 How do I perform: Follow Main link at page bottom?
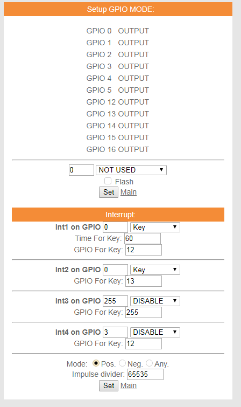click(129, 385)
